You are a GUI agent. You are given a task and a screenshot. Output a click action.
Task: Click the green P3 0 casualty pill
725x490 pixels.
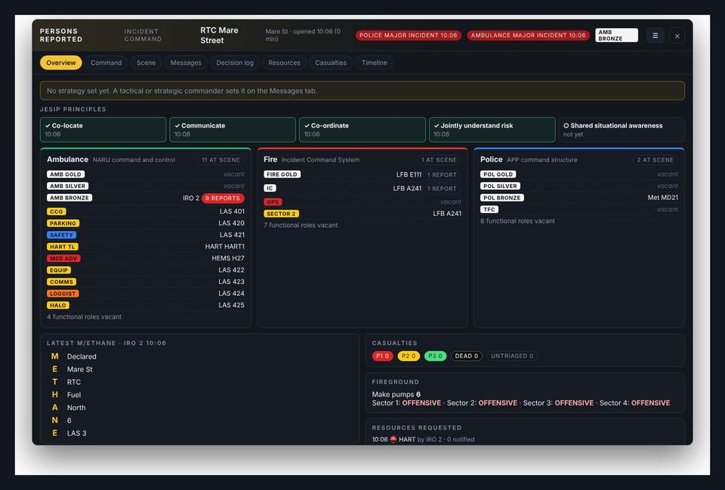(x=436, y=356)
